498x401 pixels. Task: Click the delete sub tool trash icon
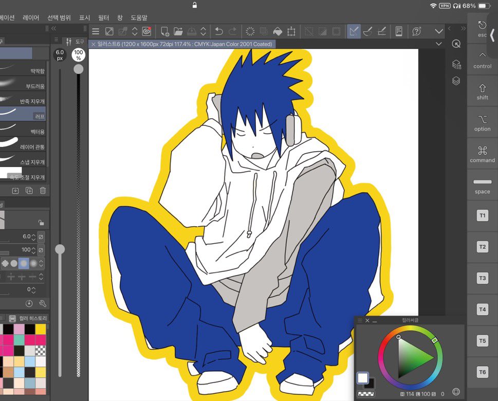click(x=43, y=191)
